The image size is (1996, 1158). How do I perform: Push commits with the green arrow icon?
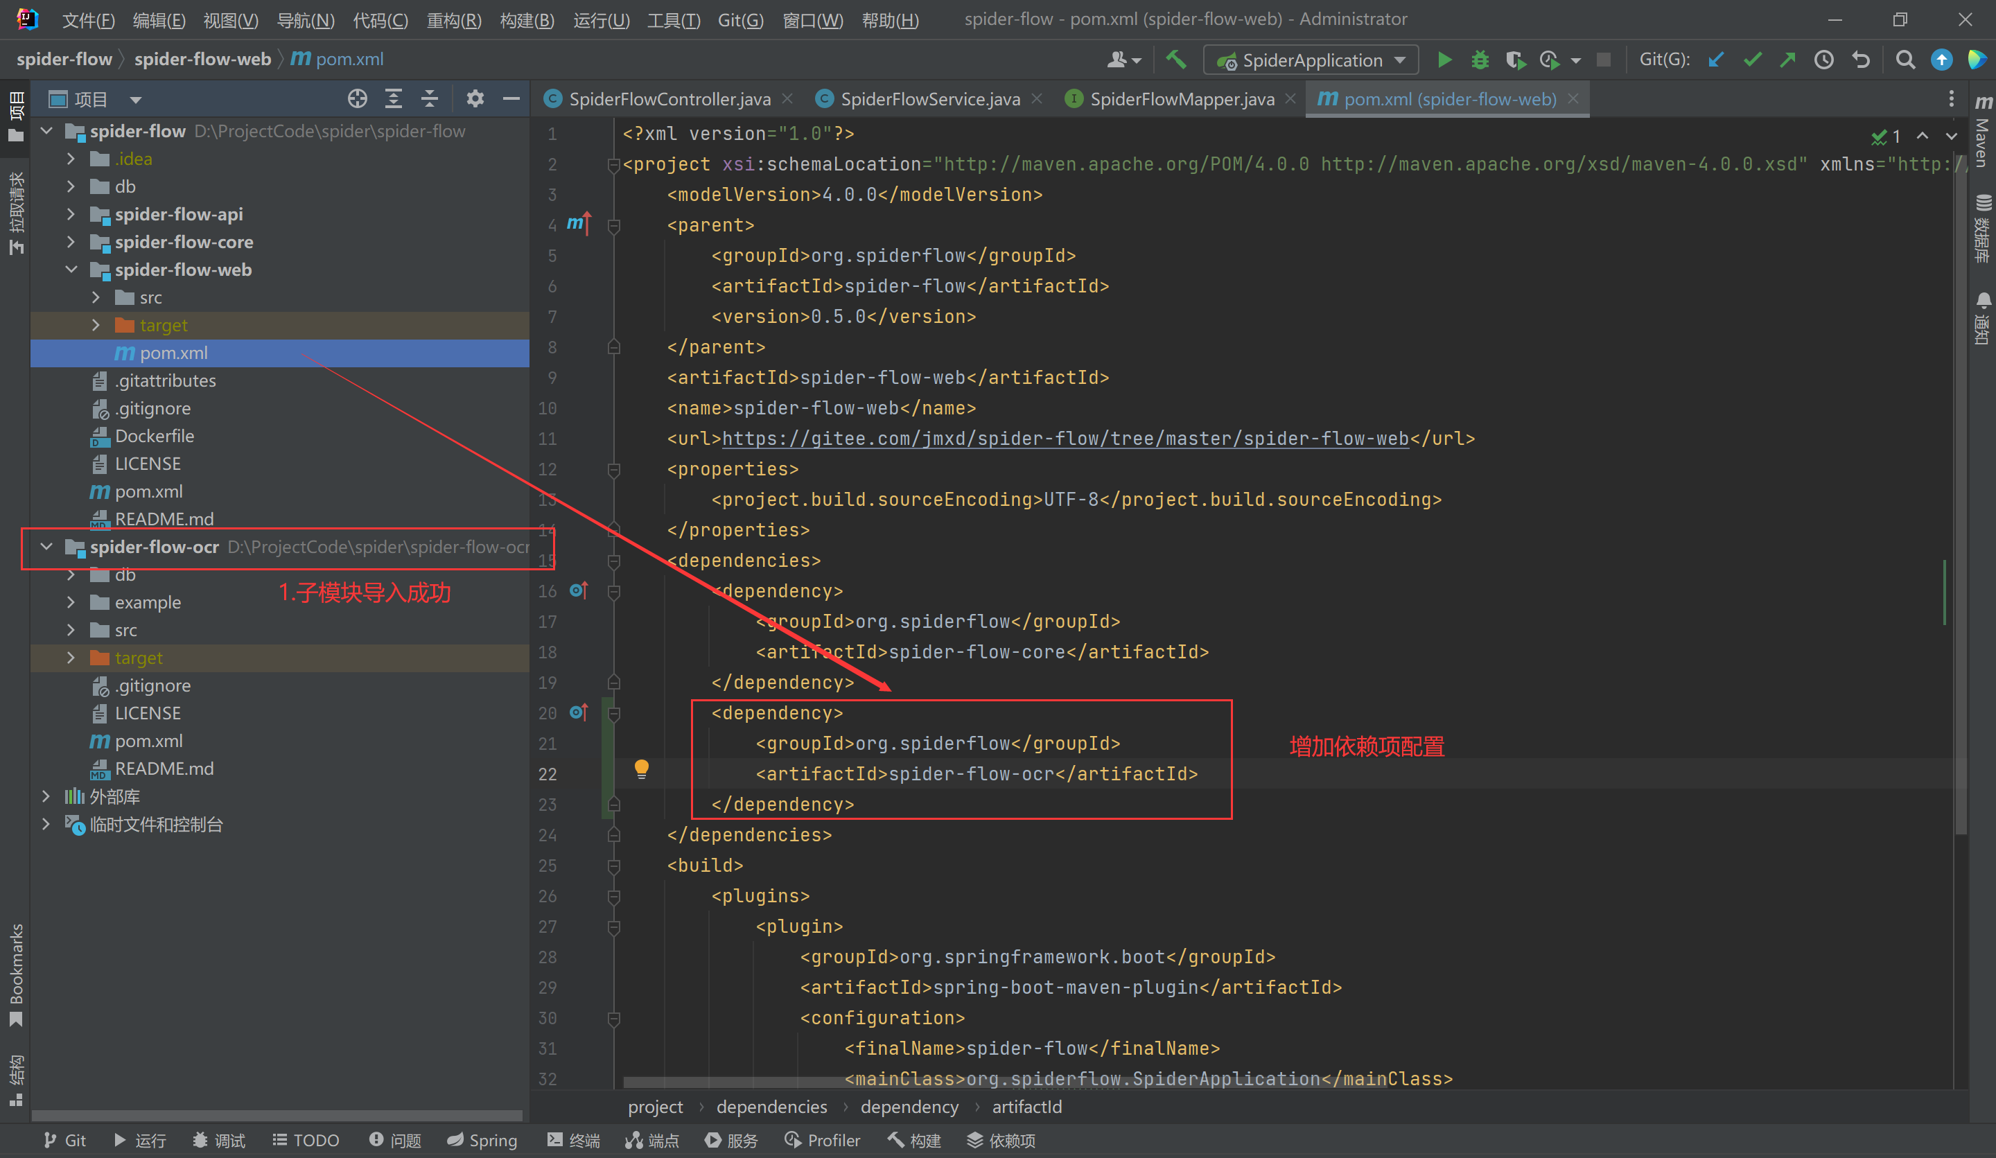pyautogui.click(x=1787, y=60)
